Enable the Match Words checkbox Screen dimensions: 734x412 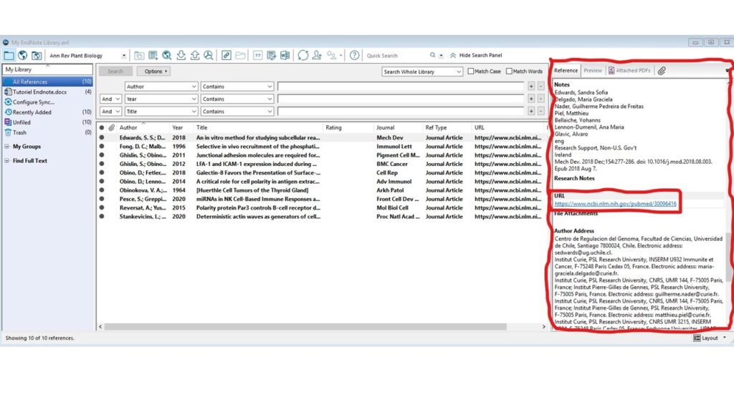click(509, 72)
